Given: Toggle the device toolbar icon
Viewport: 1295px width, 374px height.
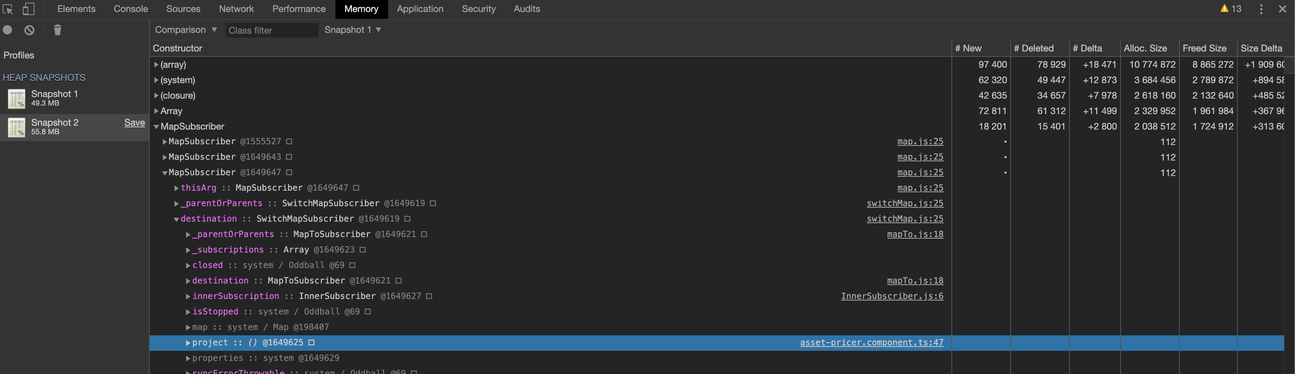Looking at the screenshot, I should click(29, 9).
